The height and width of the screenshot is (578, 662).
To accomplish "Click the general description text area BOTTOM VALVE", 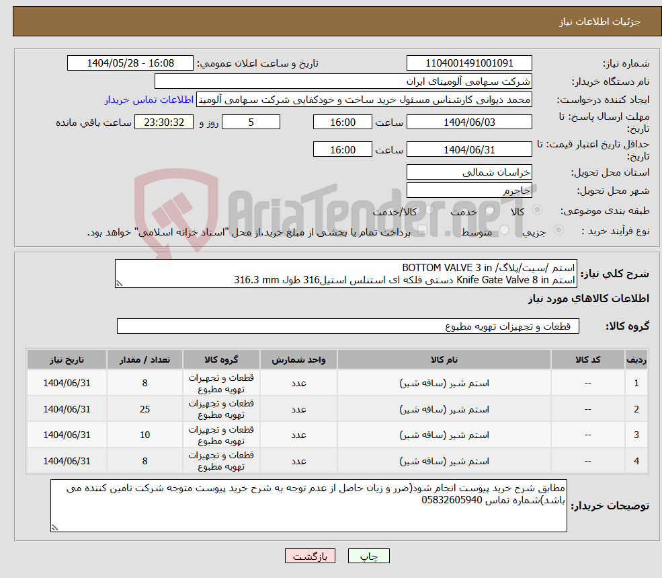I will (x=345, y=274).
